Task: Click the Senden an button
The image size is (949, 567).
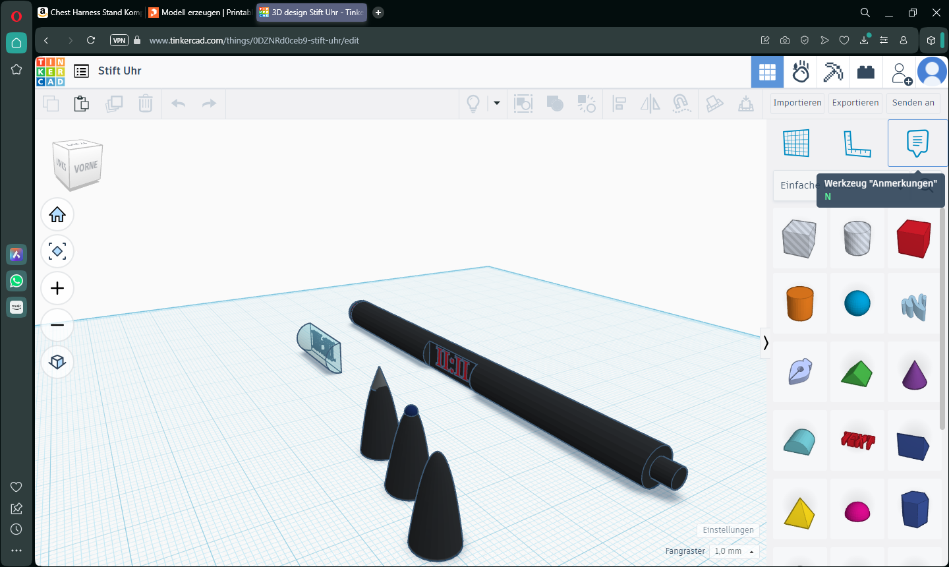Action: 913,103
